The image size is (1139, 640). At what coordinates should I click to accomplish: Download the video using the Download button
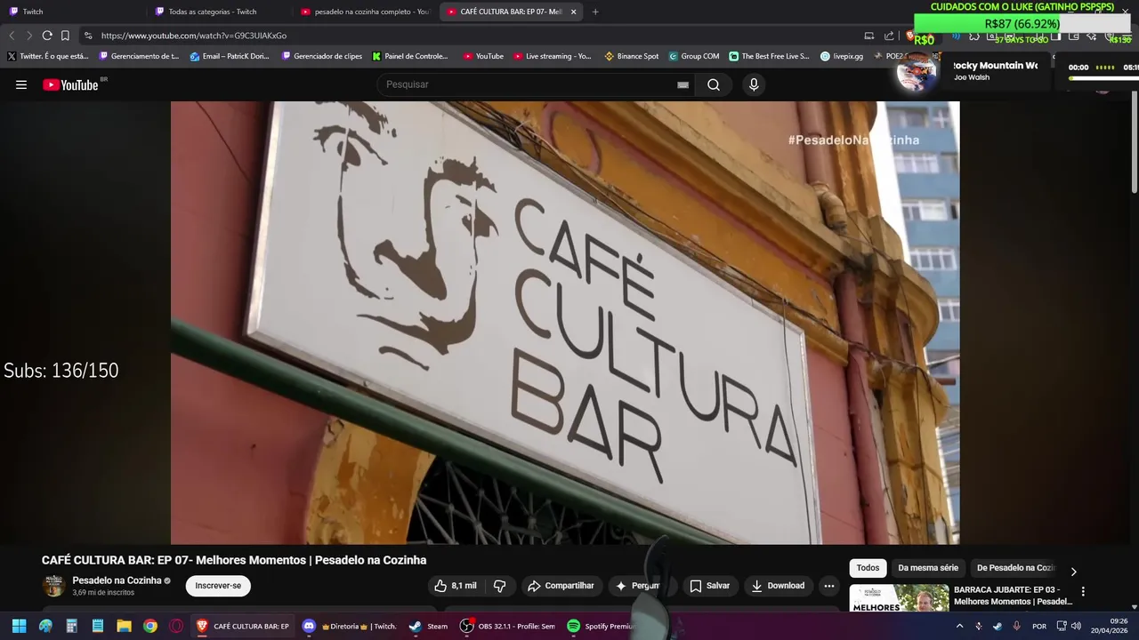pos(778,586)
